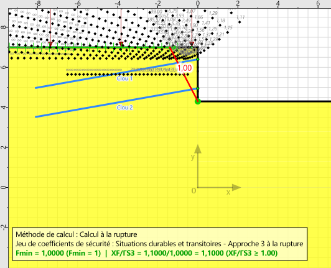The image size is (331, 268).
Task: Click the origin 0 marker
Action: pos(193,191)
